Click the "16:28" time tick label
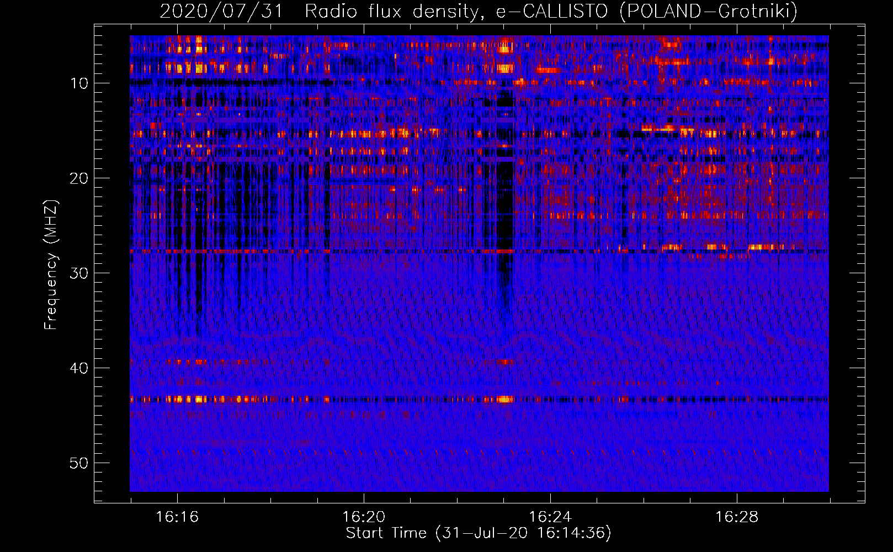 coord(737,517)
